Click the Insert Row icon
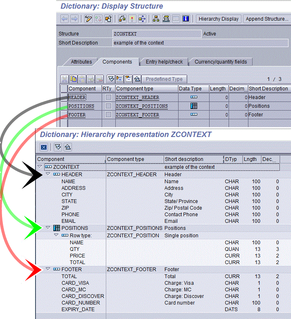Screen dimensions: 291x319 pos(91,79)
